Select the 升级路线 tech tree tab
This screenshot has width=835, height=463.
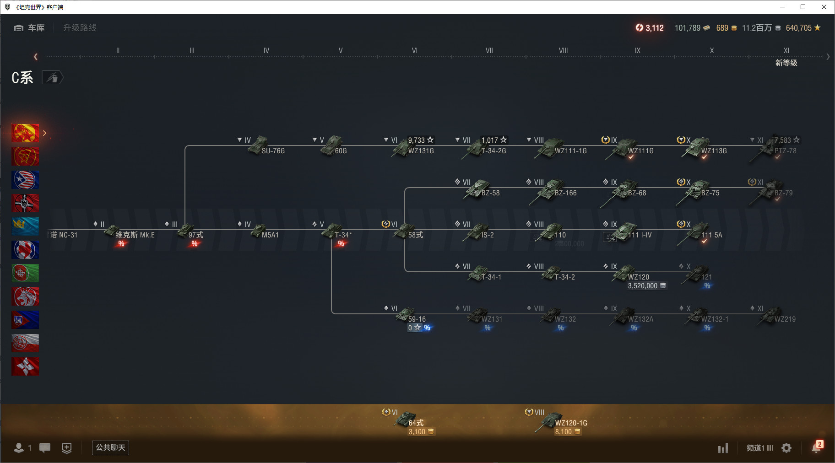click(80, 28)
